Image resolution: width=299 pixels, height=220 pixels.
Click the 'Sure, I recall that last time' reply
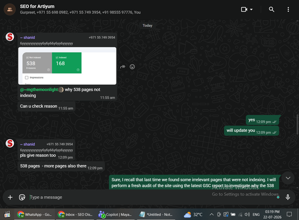tap(194, 182)
